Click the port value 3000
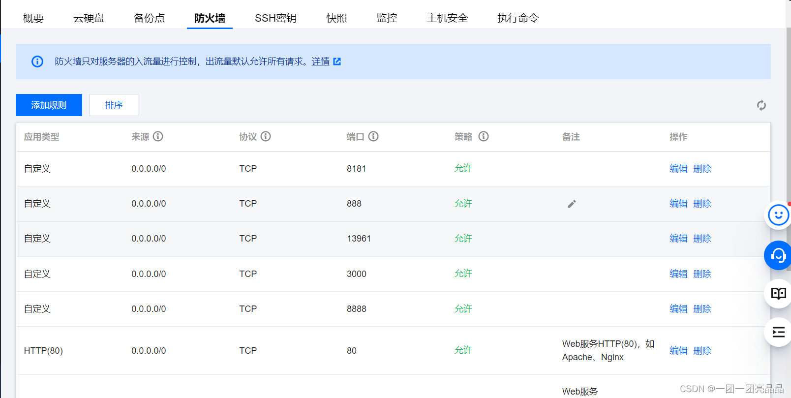 pos(356,274)
